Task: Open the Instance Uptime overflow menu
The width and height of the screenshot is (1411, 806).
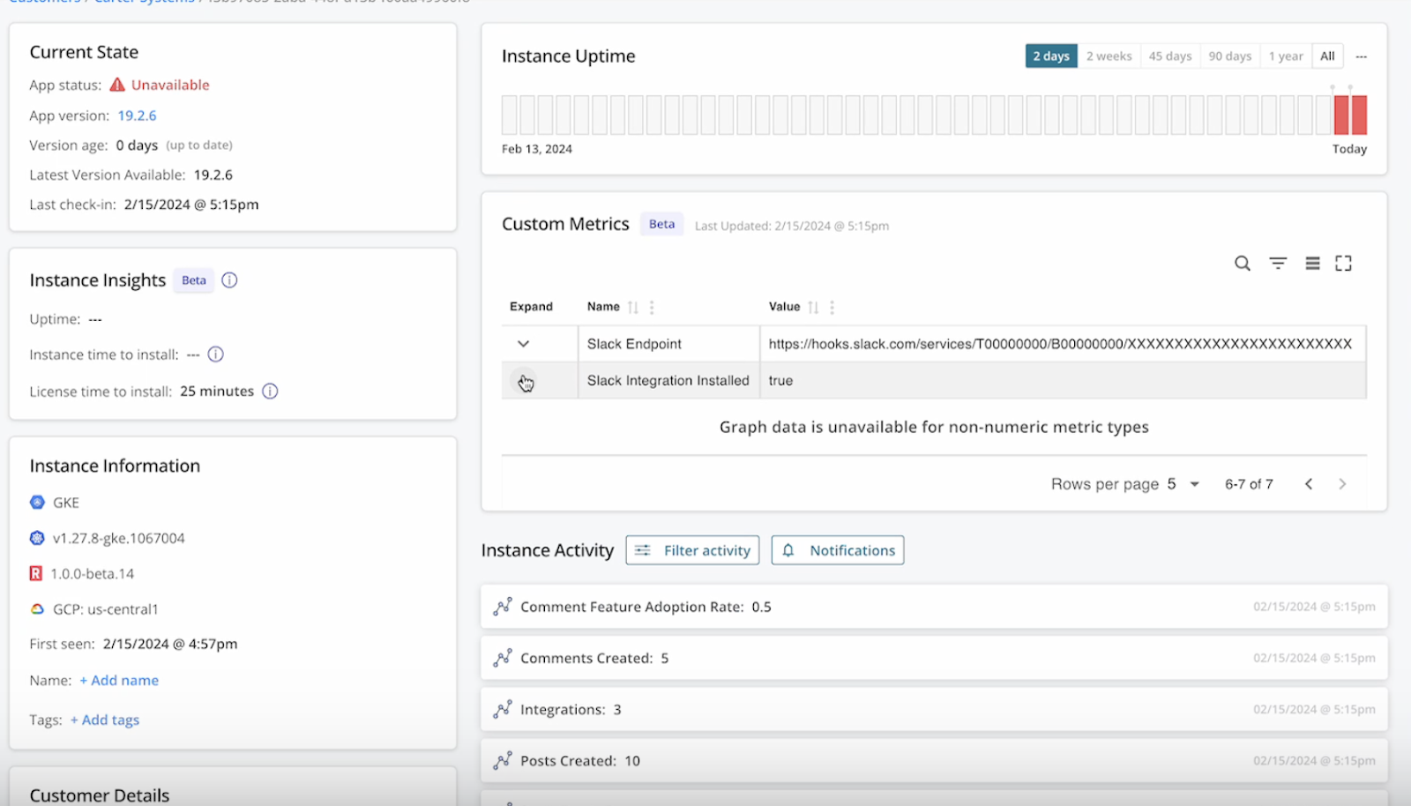Action: pos(1361,56)
